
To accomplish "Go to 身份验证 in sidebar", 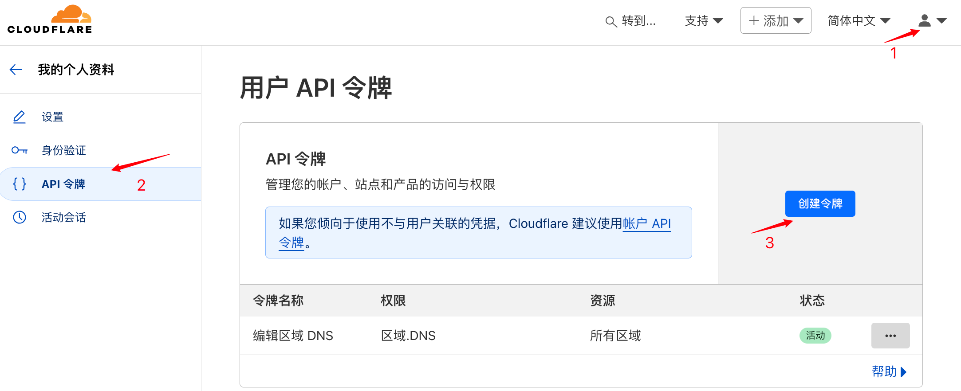I will pyautogui.click(x=63, y=150).
